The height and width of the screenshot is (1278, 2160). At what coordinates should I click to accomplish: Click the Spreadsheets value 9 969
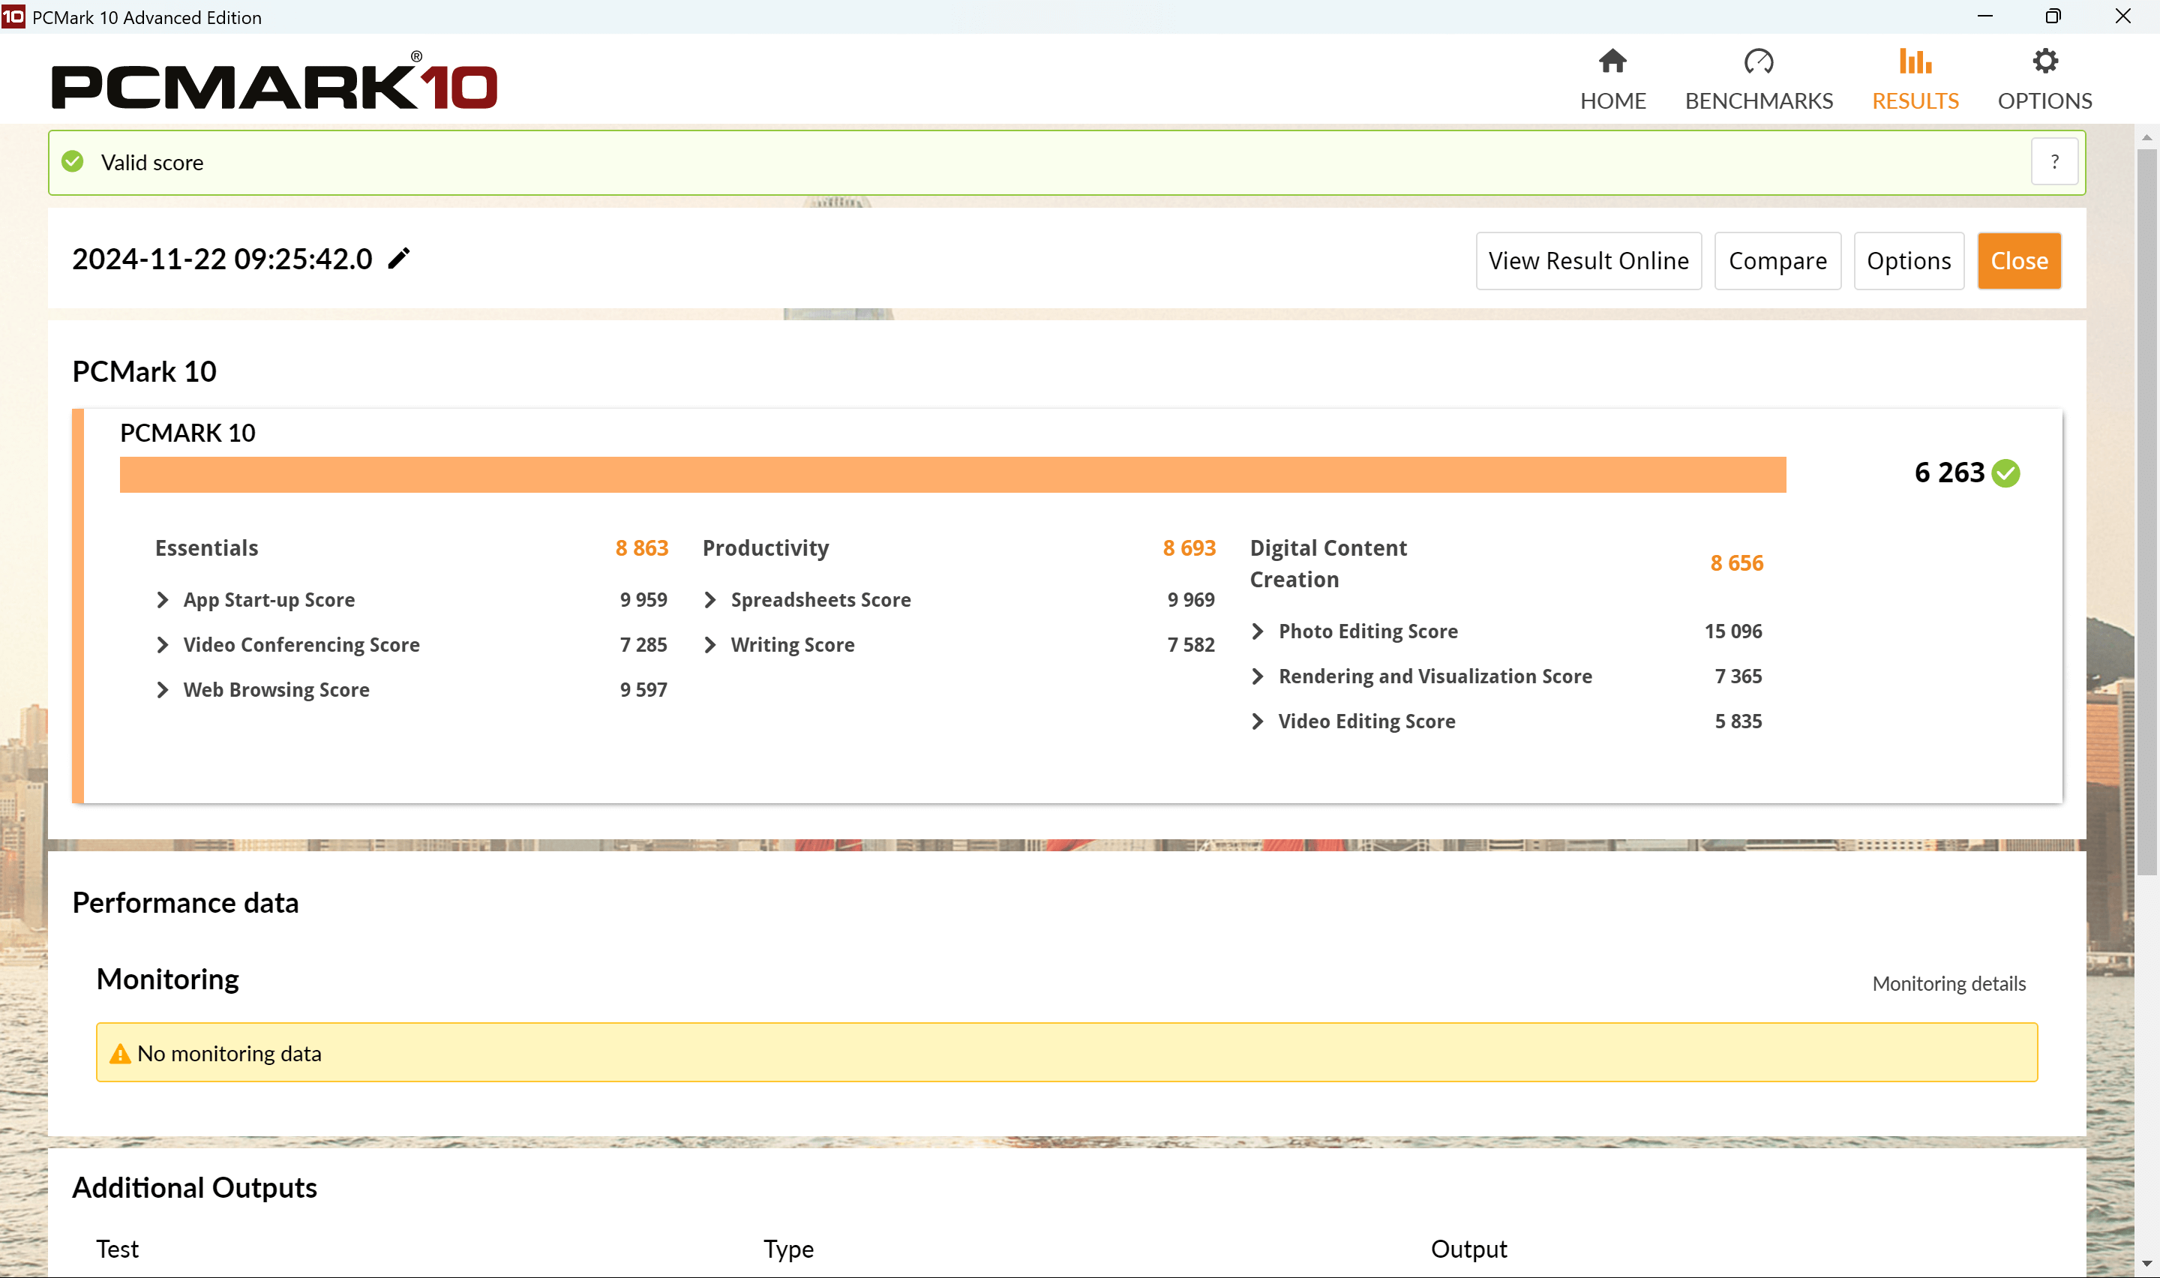[1191, 599]
